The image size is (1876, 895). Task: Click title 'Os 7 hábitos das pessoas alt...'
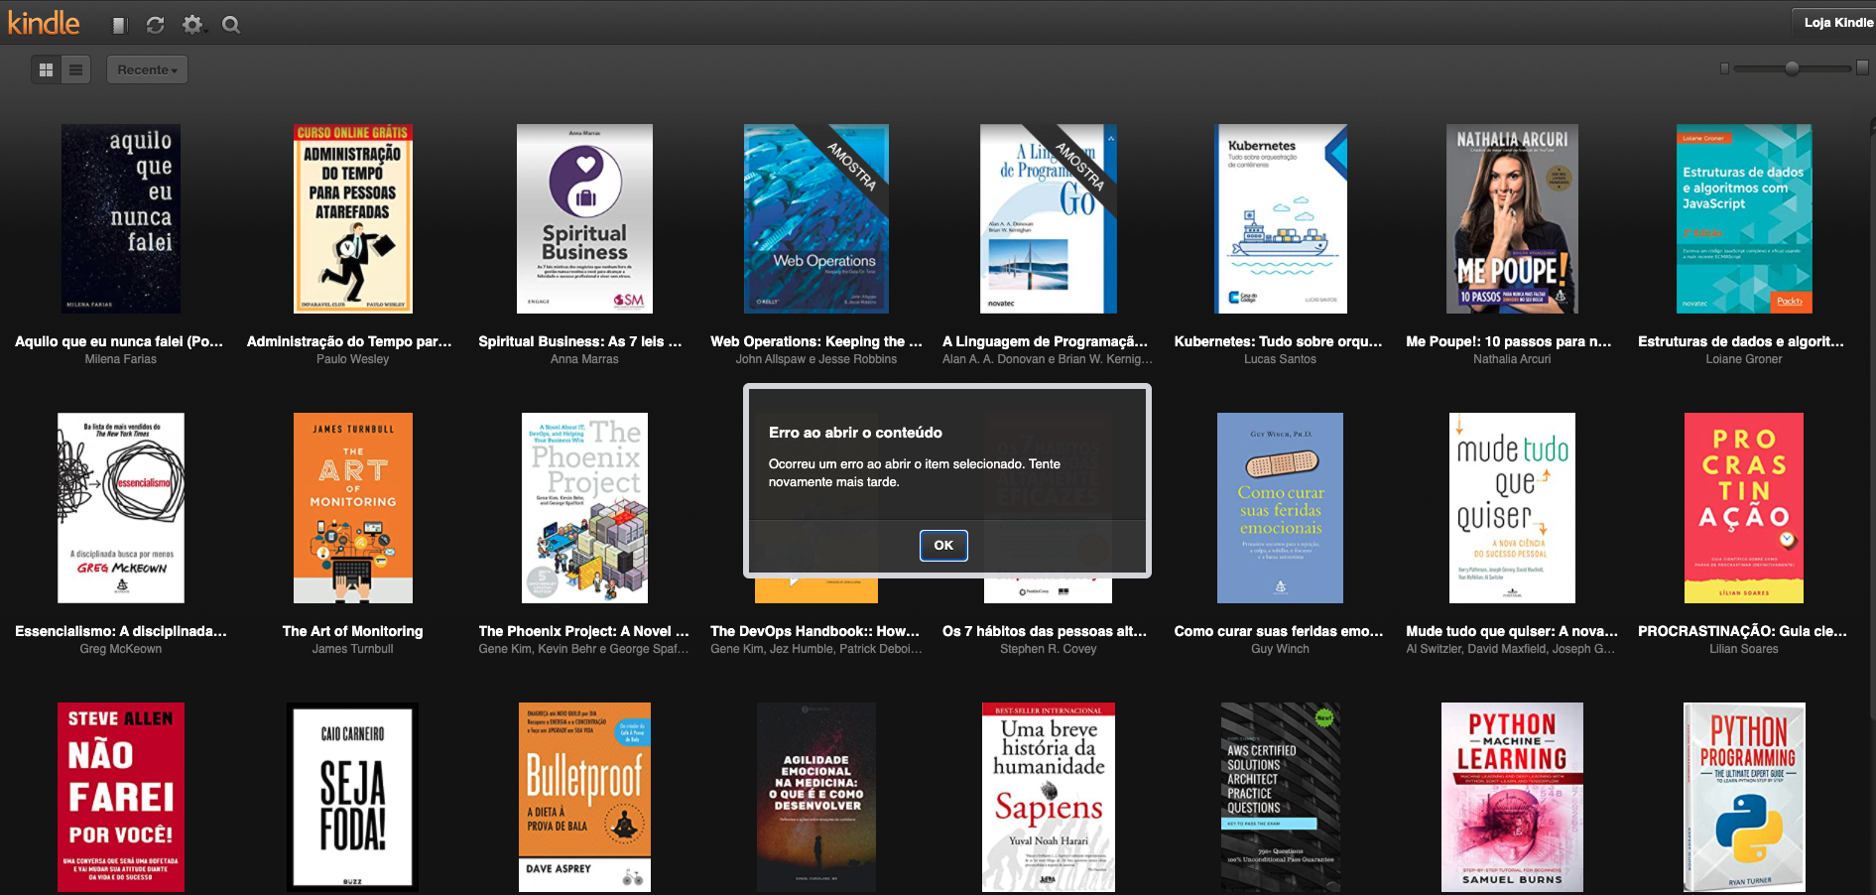(1045, 631)
